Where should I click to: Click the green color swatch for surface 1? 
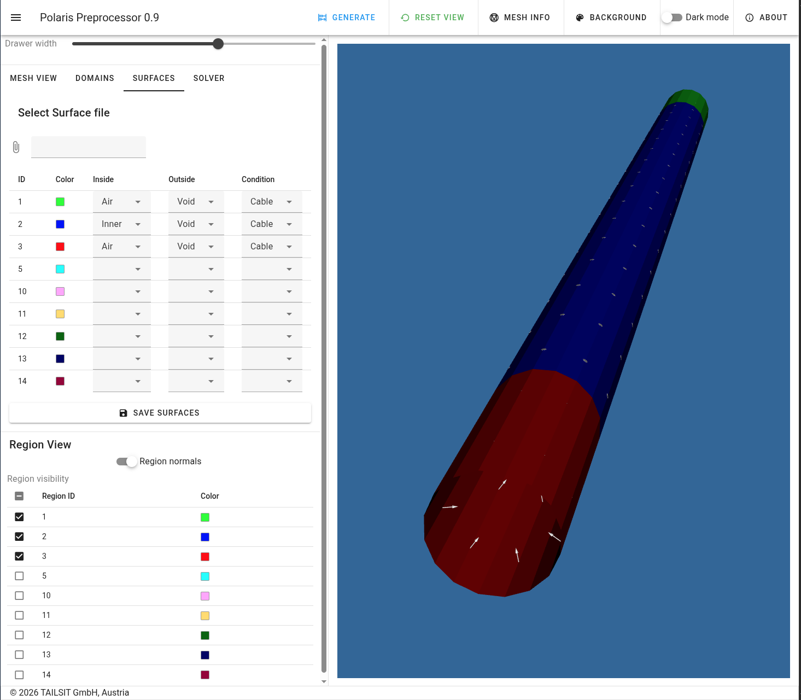pos(60,202)
